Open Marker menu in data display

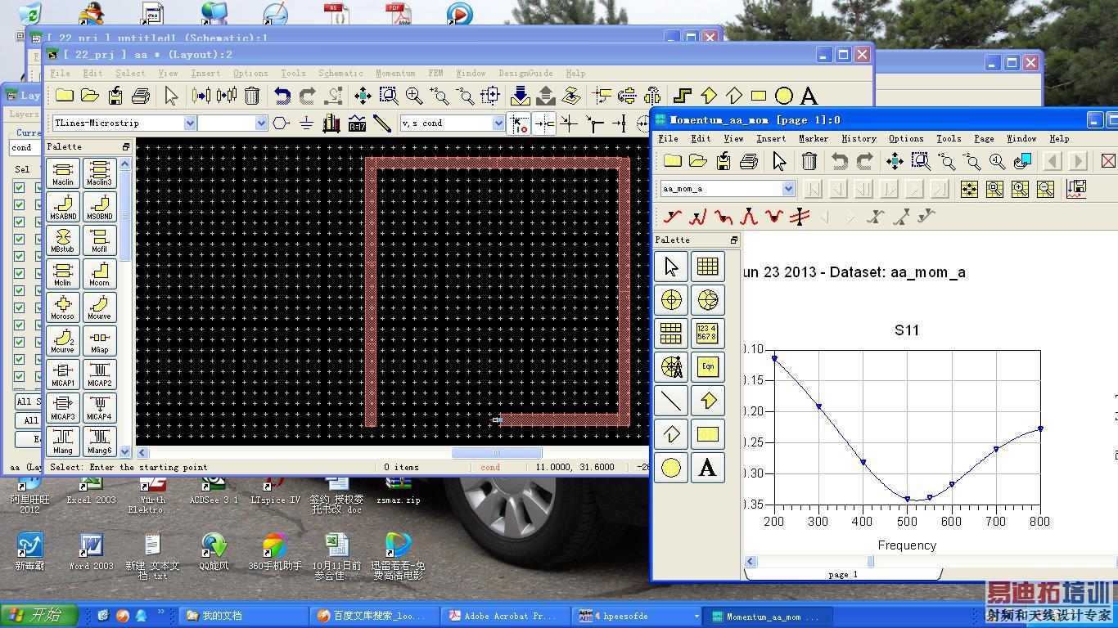pyautogui.click(x=813, y=138)
